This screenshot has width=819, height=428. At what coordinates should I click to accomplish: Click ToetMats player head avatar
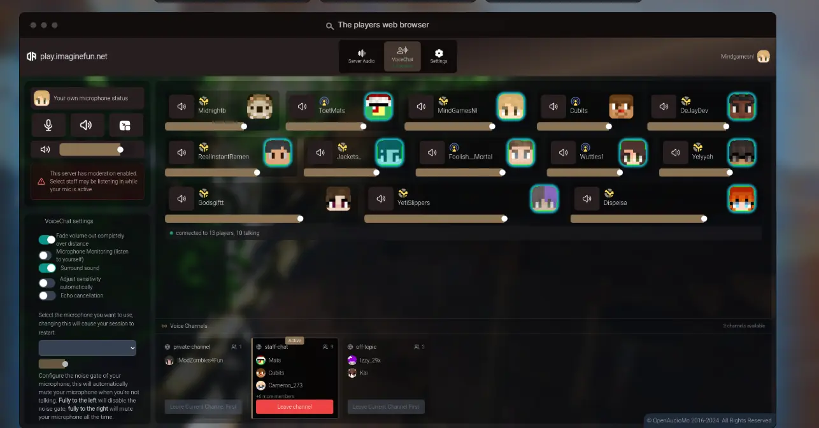pos(378,106)
